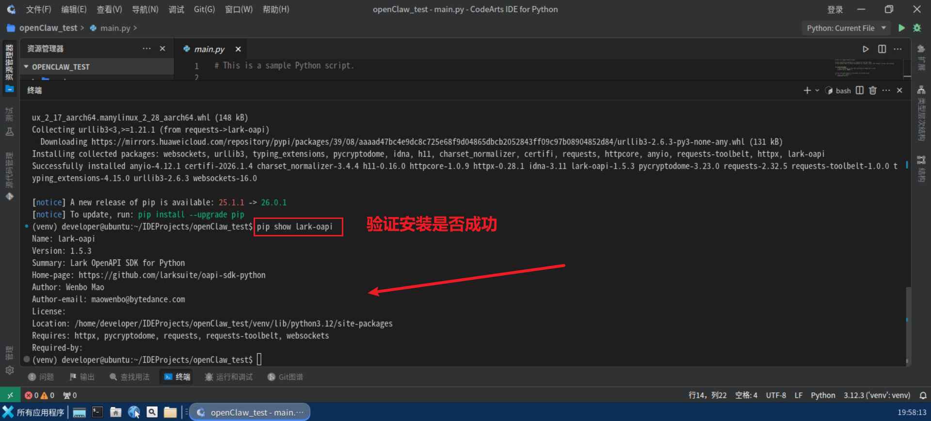The height and width of the screenshot is (421, 931).
Task: Open the 帮助(H) menu
Action: tap(276, 9)
